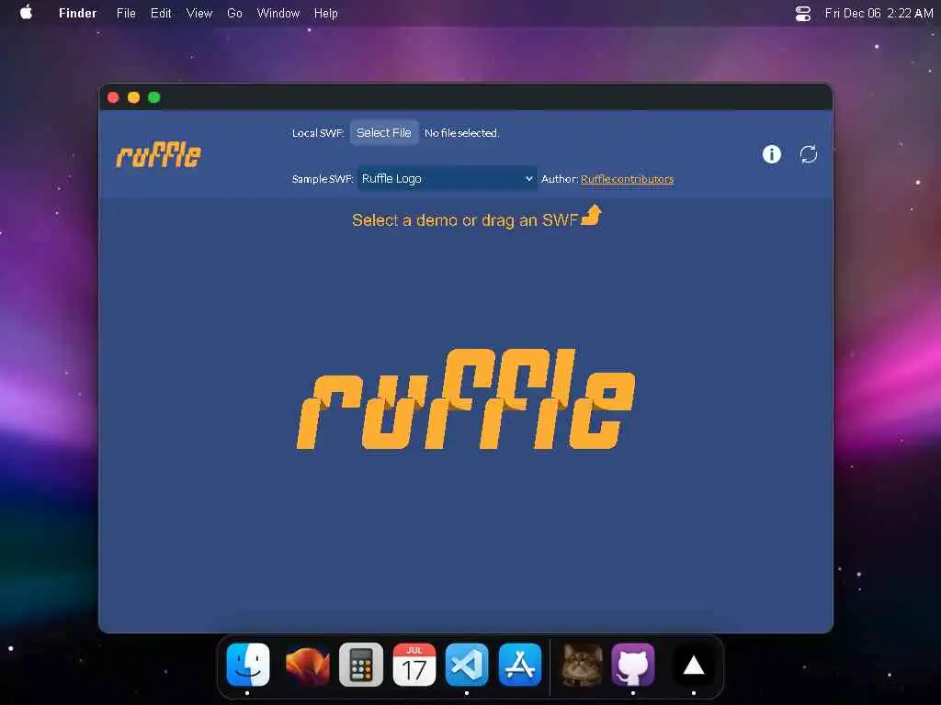Maximize the window with the green button
Viewport: 941px width, 705px height.
[154, 97]
